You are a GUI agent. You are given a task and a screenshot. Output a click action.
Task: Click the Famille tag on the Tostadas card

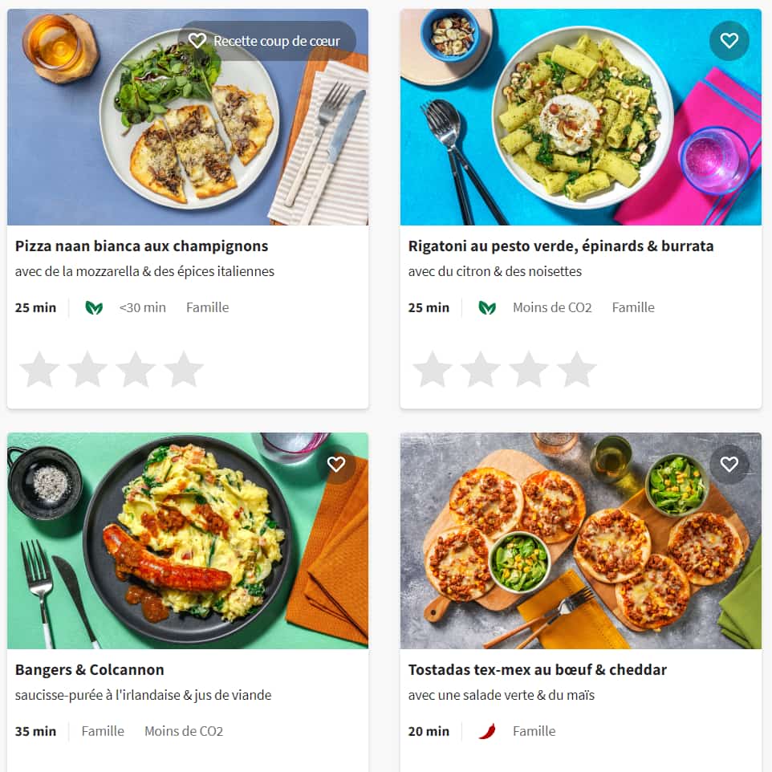click(534, 730)
